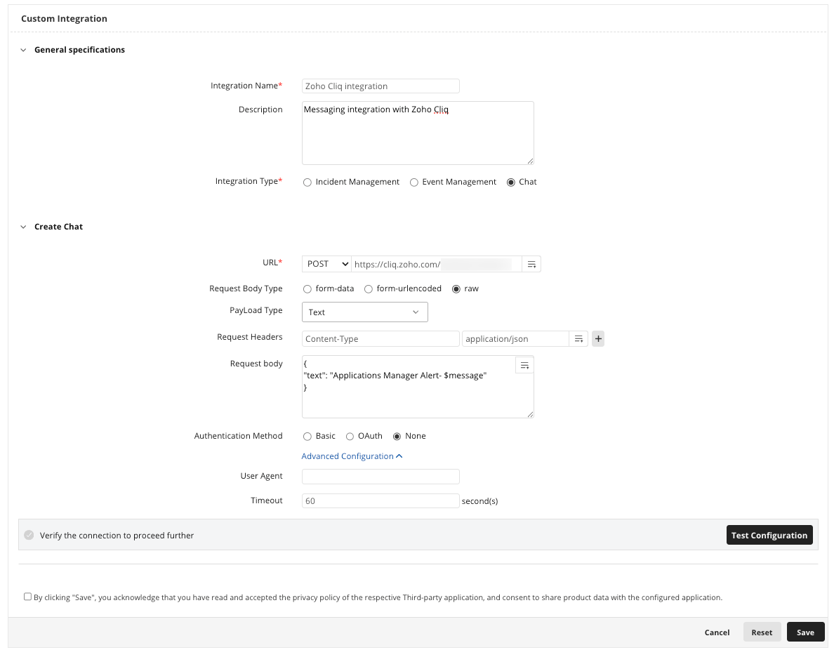Choose raw request body type
The width and height of the screenshot is (834, 657).
pos(456,289)
